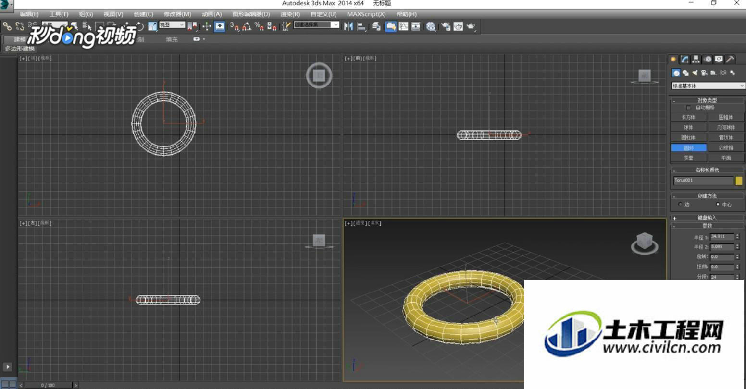746x389 pixels.
Task: Enable the 自动栅格 checkbox
Action: click(689, 108)
